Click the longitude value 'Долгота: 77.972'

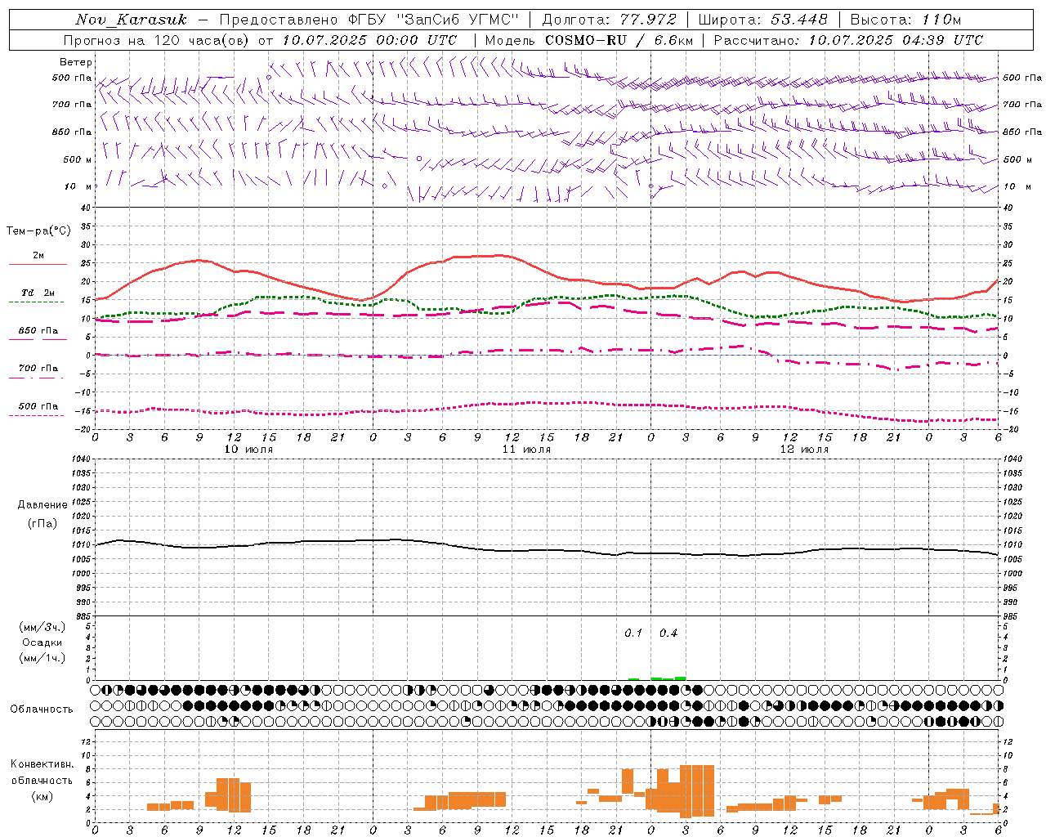pyautogui.click(x=610, y=20)
